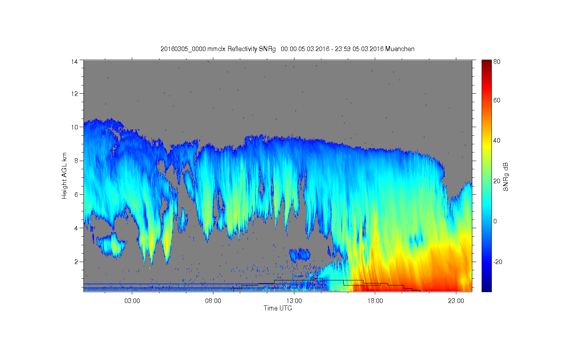Click the height tick label 14
The width and height of the screenshot is (585, 351).
click(x=74, y=61)
